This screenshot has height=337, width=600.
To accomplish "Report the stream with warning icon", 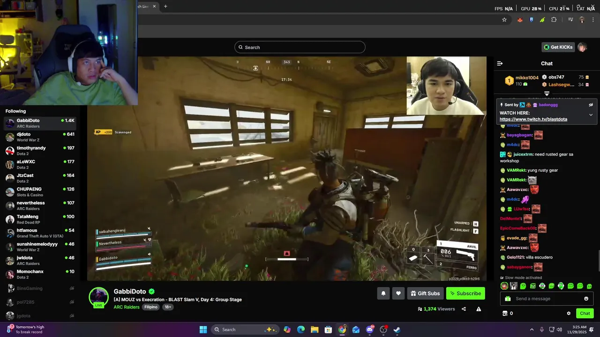I will (x=479, y=309).
